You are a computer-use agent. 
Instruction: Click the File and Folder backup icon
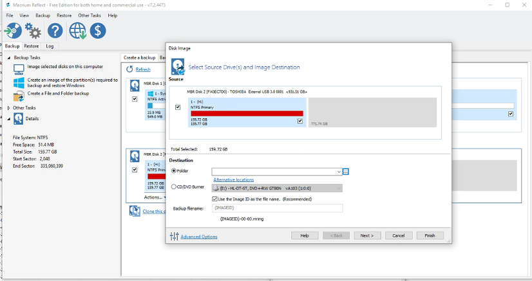(x=19, y=96)
